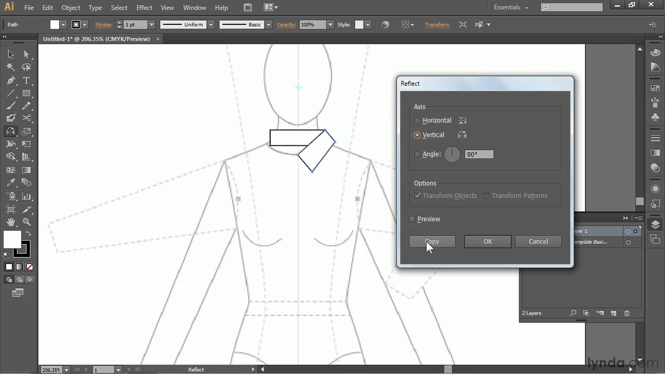Check the Preview checkbox

point(411,219)
